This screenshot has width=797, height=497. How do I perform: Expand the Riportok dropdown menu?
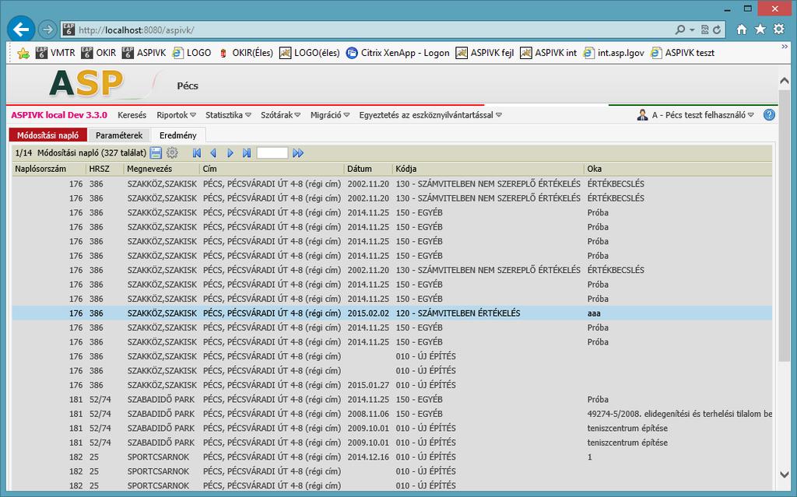177,115
